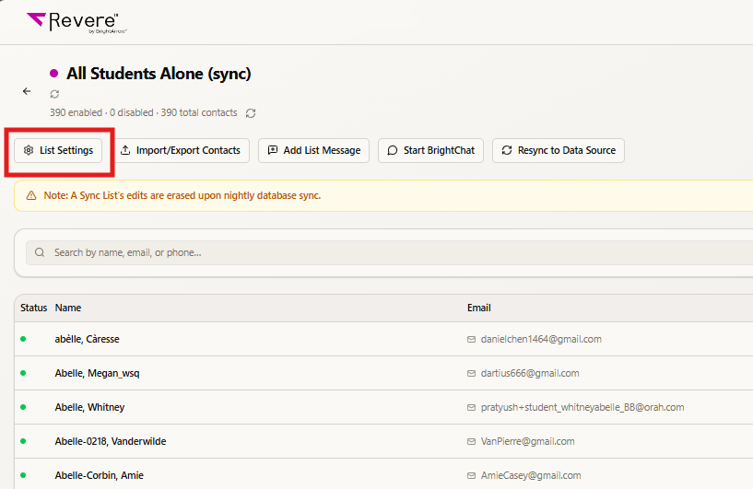Click the envelope icon beside dartius666@gmail.com
753x489 pixels.
pyautogui.click(x=471, y=373)
